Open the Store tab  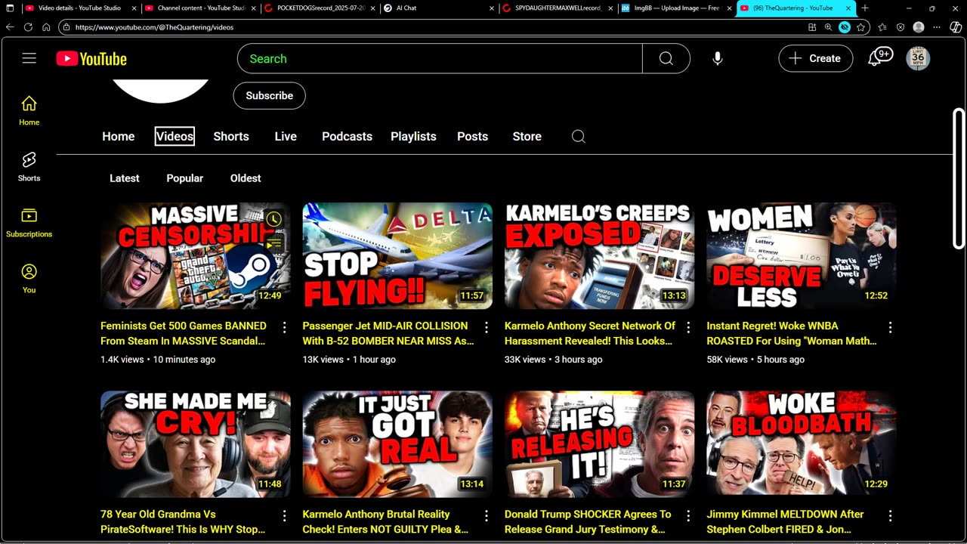pos(527,136)
